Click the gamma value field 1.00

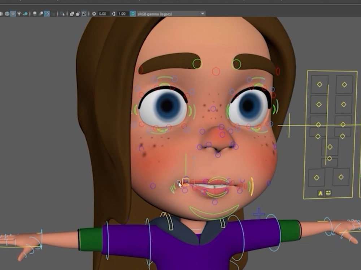(x=122, y=14)
